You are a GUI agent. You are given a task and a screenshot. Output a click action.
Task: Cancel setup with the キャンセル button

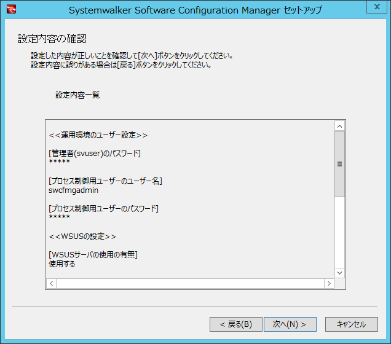352,324
